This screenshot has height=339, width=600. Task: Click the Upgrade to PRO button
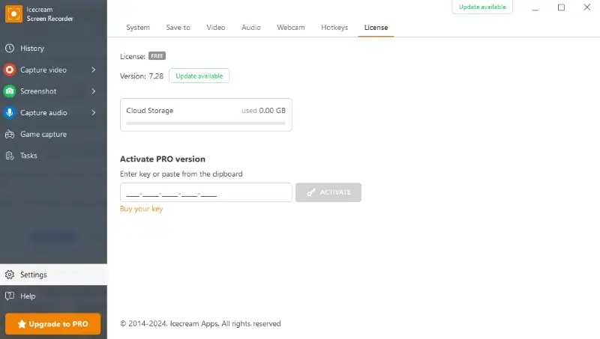[53, 324]
